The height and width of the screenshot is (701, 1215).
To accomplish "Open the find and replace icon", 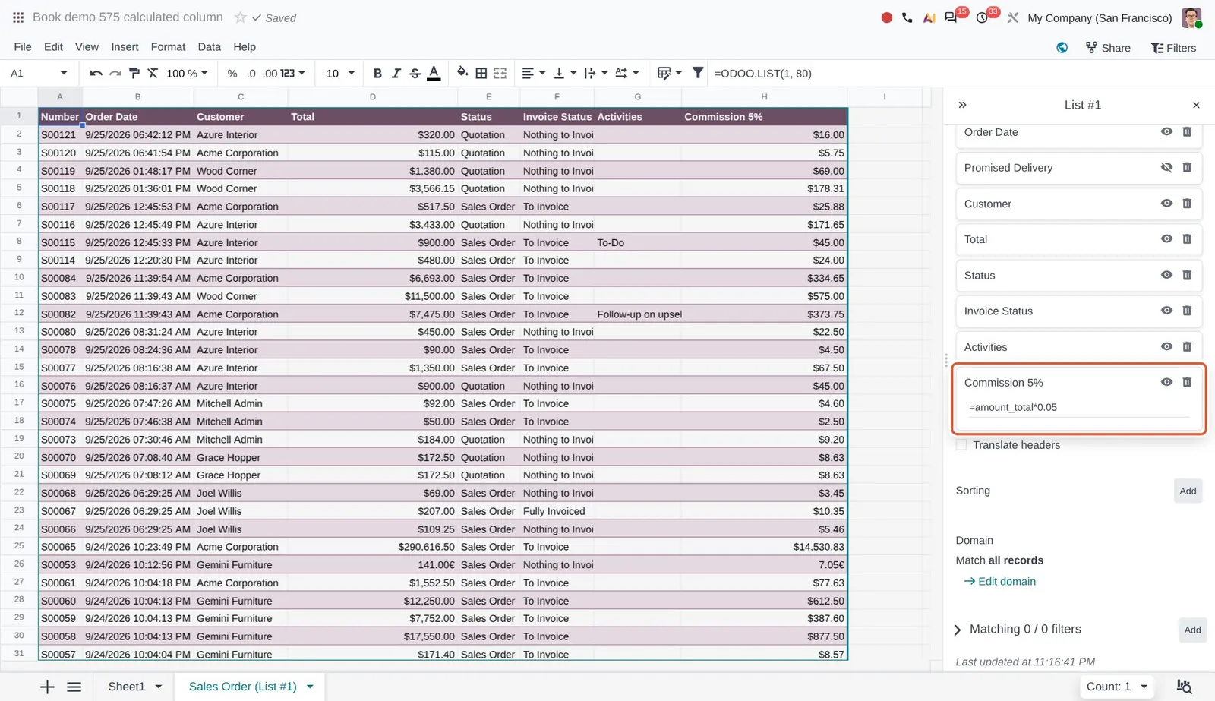I will (x=1184, y=686).
